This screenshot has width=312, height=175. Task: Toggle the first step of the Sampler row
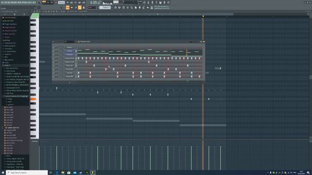[x=78, y=48]
